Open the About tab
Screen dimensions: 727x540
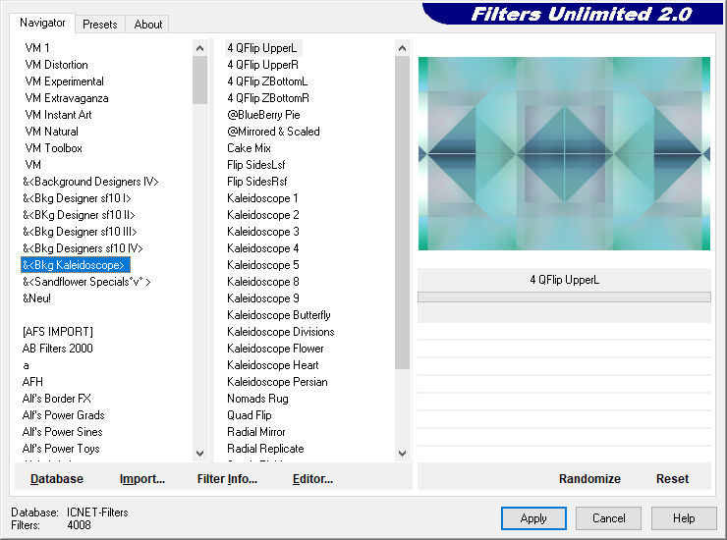[148, 25]
